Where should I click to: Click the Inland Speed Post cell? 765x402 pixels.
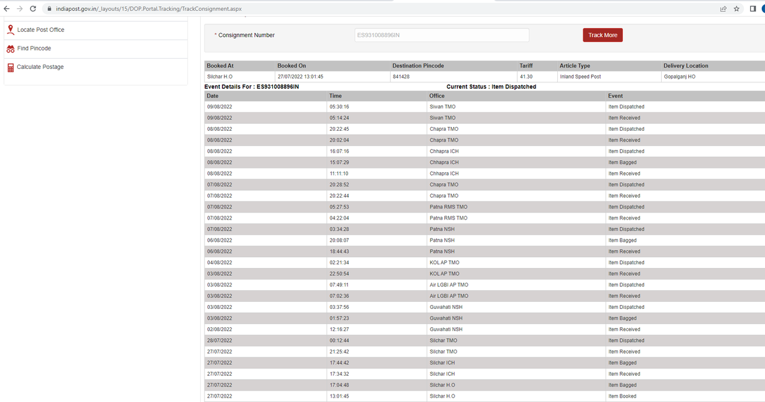[580, 77]
